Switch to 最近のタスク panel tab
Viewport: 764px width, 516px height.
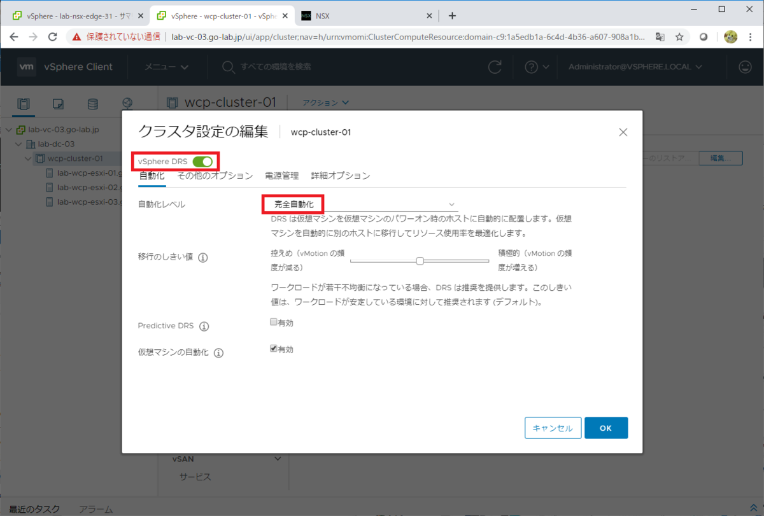[34, 509]
